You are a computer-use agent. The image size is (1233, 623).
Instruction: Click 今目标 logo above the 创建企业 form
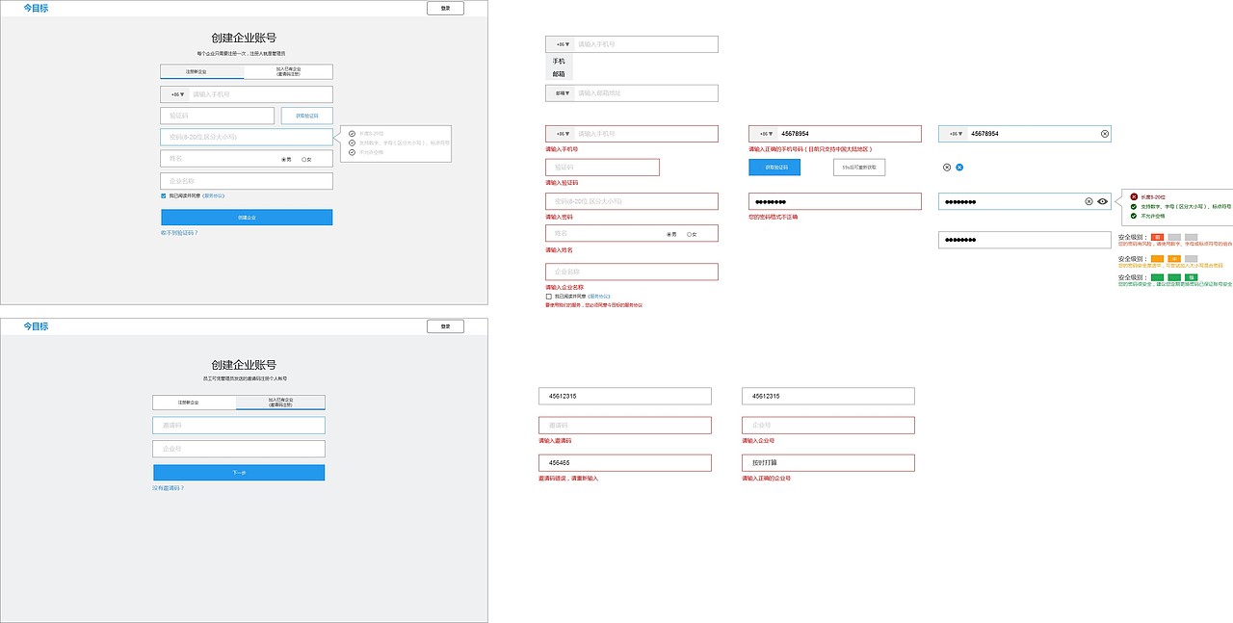pos(36,8)
